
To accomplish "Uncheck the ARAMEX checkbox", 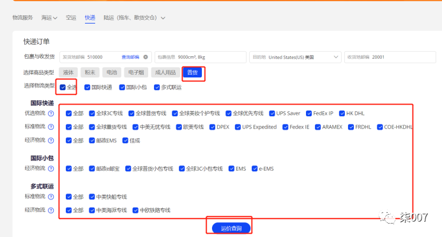I will tap(318, 127).
